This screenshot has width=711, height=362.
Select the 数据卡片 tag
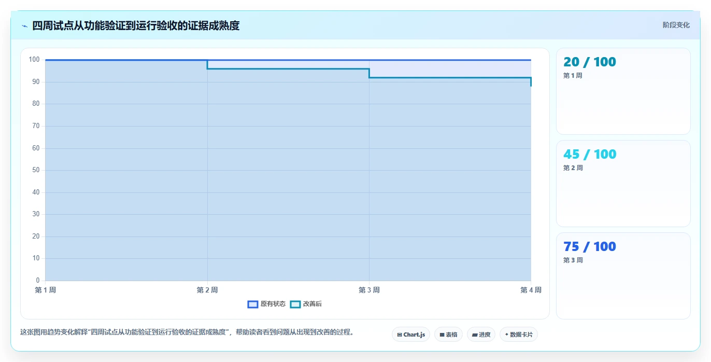(x=519, y=335)
